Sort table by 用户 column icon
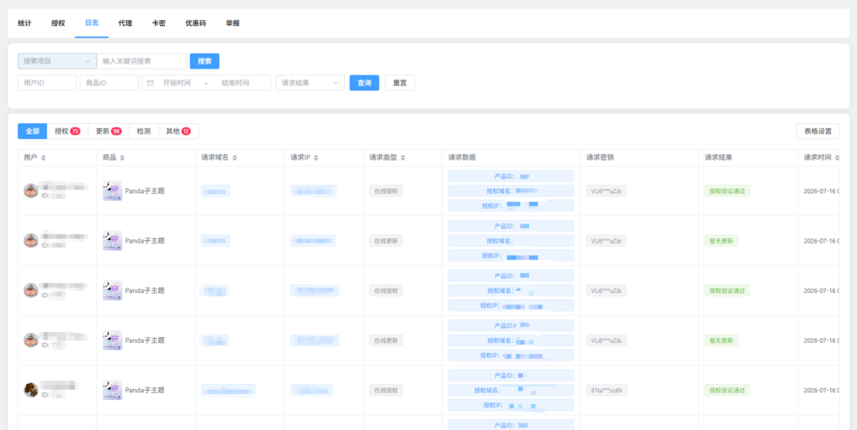The height and width of the screenshot is (430, 857). [44, 158]
